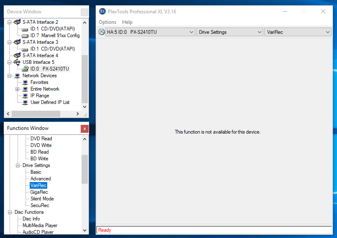This screenshot has width=337, height=238.
Task: Select GigaRec function
Action: (x=39, y=192)
